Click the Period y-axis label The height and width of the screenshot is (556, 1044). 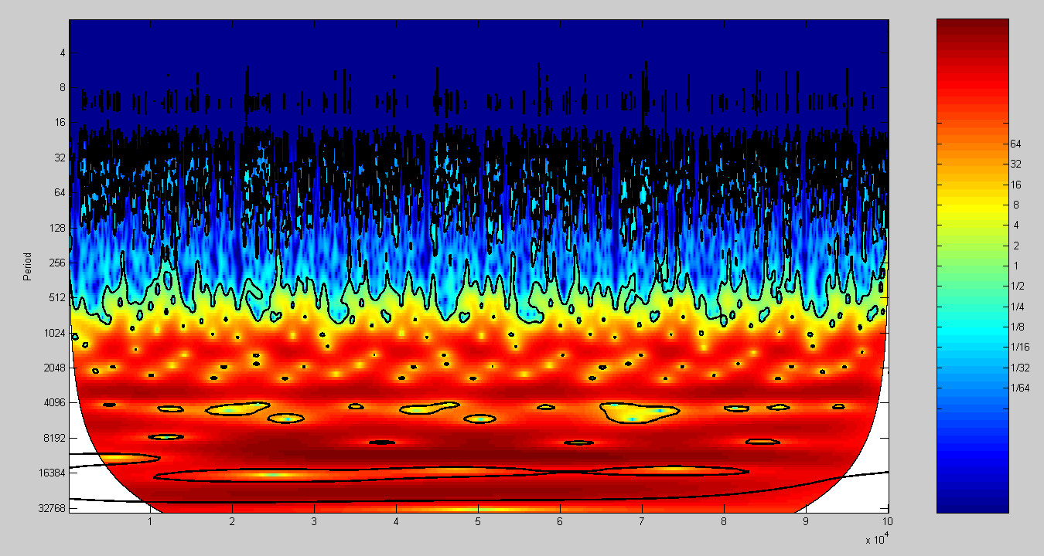tap(27, 266)
